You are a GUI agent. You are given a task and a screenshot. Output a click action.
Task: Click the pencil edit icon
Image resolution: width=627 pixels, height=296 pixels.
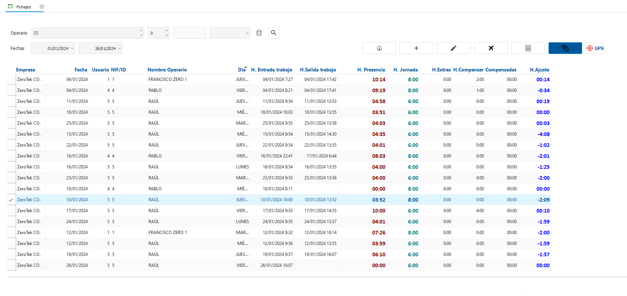pyautogui.click(x=453, y=48)
